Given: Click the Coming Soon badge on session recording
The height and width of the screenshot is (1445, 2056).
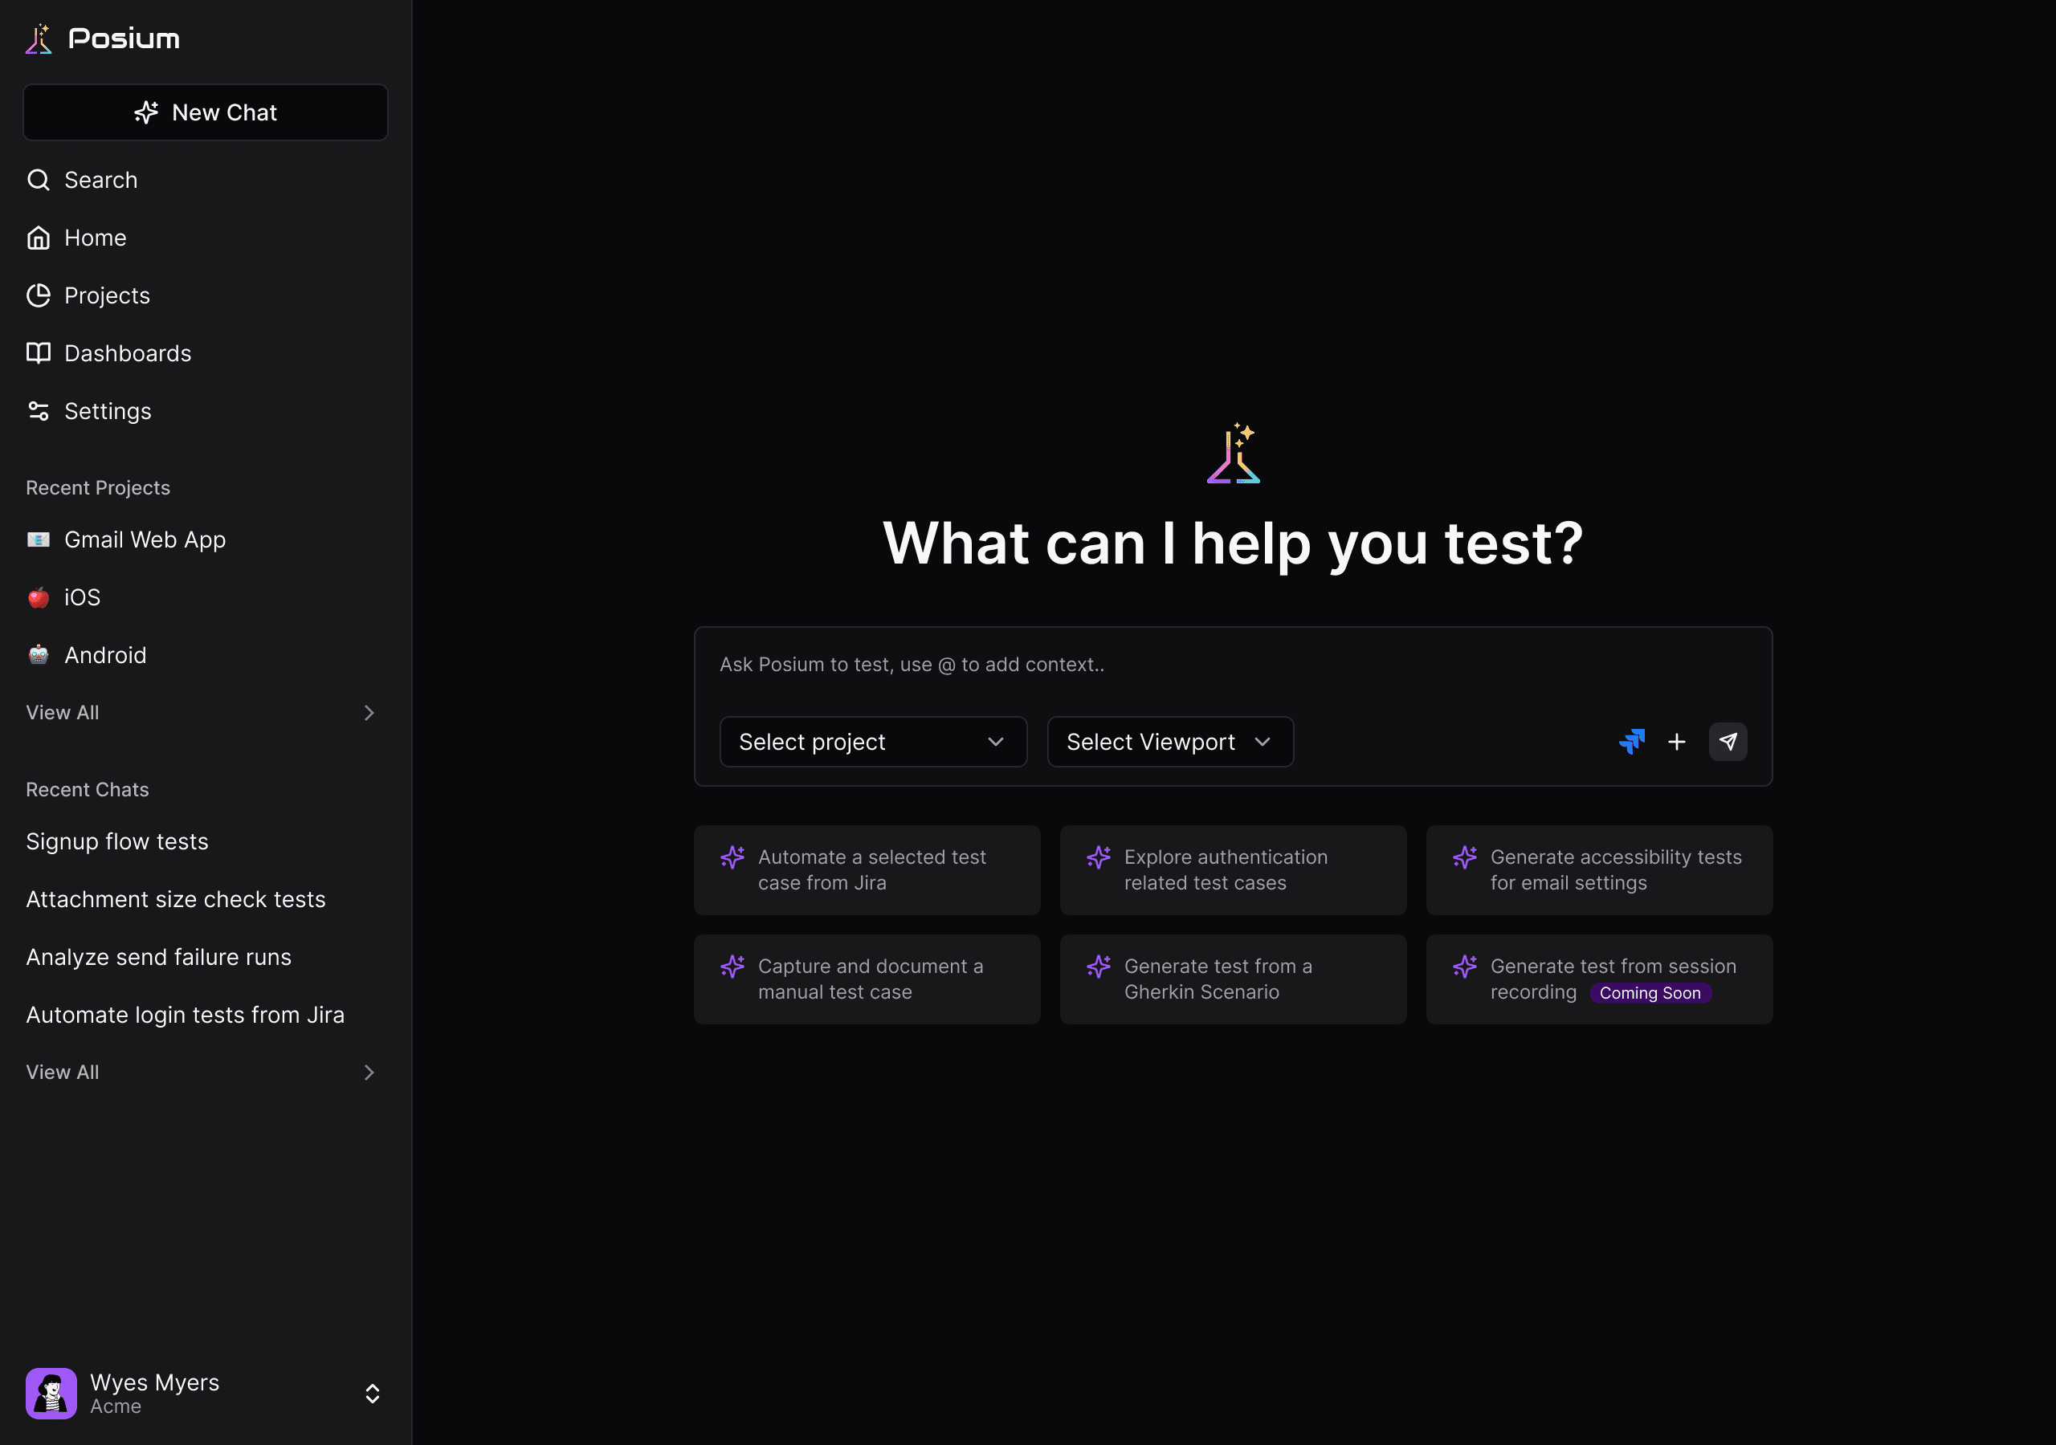Looking at the screenshot, I should [x=1650, y=993].
